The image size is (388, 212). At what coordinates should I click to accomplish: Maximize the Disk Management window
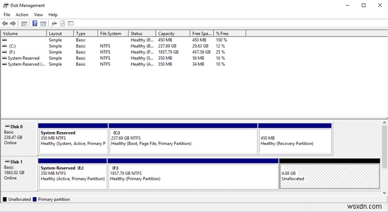click(x=364, y=5)
